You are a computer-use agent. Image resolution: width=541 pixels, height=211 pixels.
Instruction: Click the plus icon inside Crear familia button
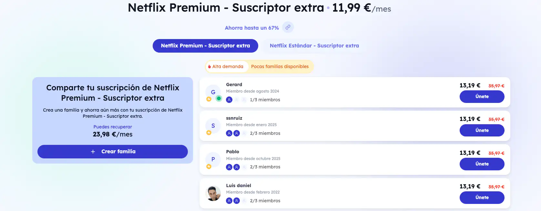pyautogui.click(x=93, y=151)
